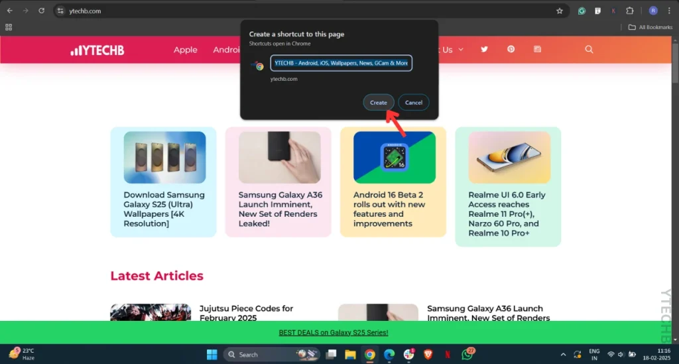Open Task View in taskbar
This screenshot has height=364, width=679.
[x=332, y=355]
